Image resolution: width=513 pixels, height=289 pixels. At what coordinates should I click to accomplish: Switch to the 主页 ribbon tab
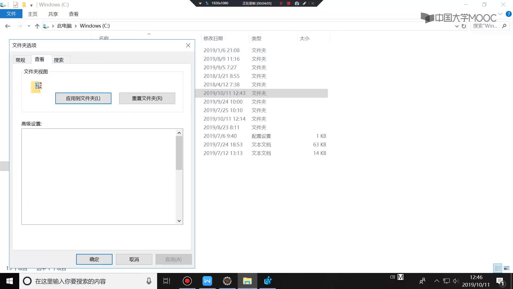point(33,14)
